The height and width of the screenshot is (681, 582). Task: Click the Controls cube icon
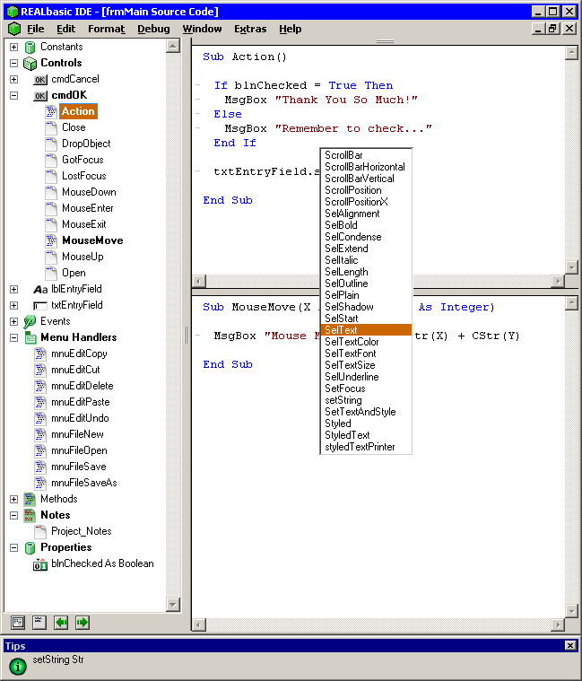pos(30,64)
